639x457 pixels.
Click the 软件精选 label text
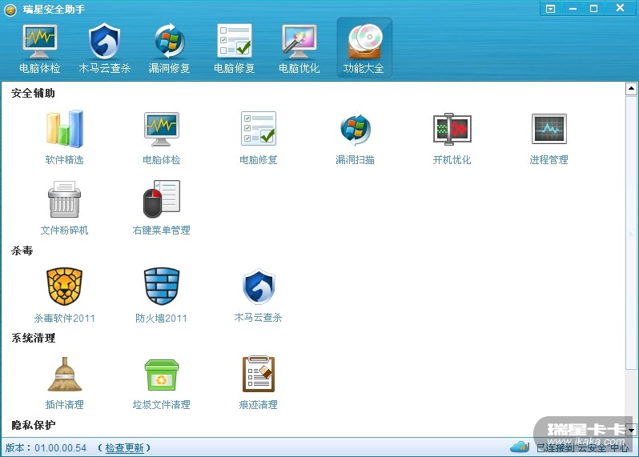(64, 159)
